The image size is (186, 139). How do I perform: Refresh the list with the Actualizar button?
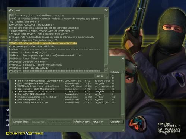point(100,122)
